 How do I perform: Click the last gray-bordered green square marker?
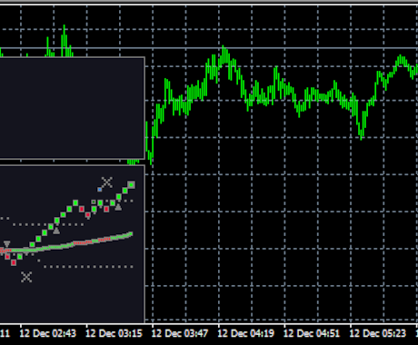point(131,184)
